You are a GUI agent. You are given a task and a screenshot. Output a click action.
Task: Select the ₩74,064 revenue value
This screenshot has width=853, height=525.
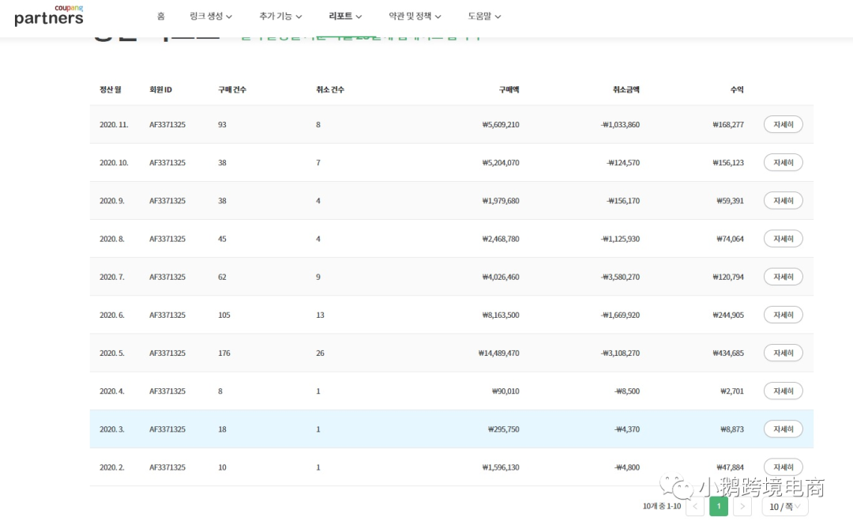pos(730,239)
